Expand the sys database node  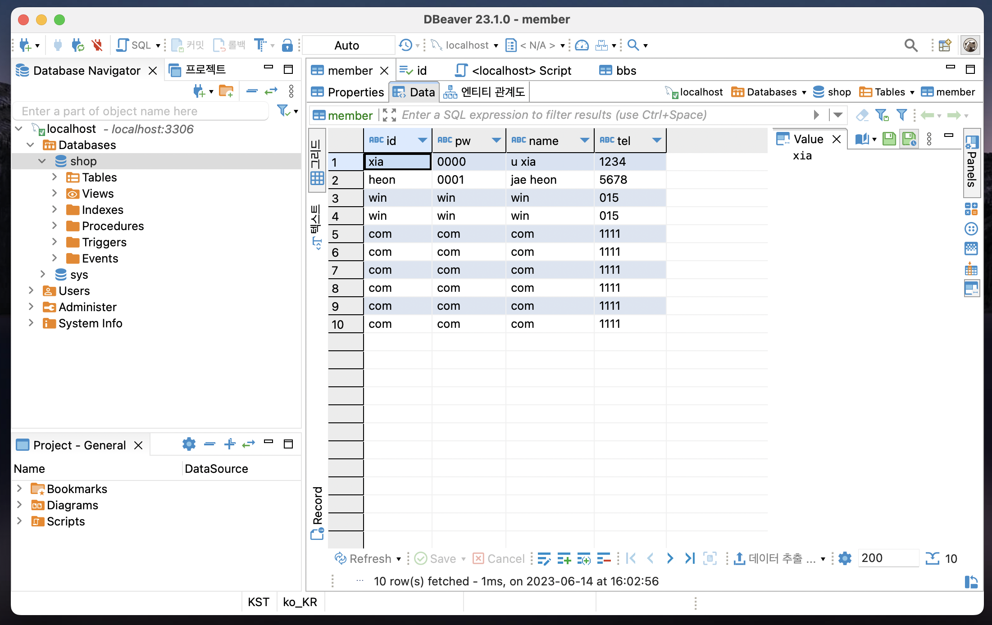click(x=43, y=274)
